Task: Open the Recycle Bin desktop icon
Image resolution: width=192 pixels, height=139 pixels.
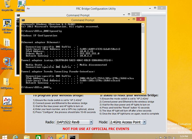Action: [7, 6]
